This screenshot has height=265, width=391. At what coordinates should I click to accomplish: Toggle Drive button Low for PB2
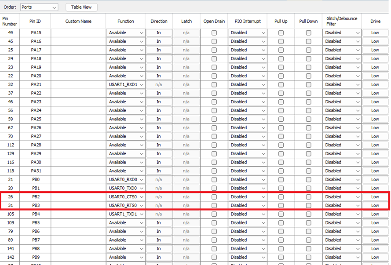(375, 197)
